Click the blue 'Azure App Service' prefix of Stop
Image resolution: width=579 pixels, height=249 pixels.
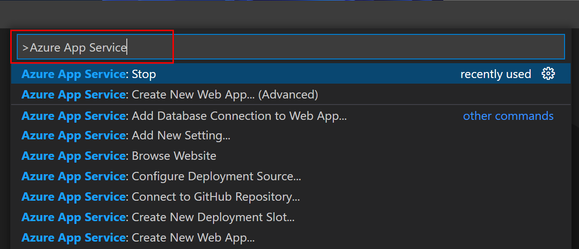click(73, 74)
